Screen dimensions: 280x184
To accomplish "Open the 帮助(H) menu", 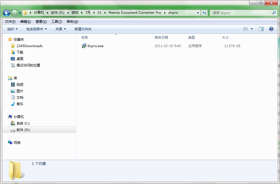I will 72,22.
